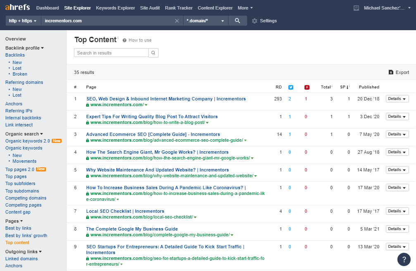Open Overview in the sidebar
416x271 pixels.
(16, 39)
